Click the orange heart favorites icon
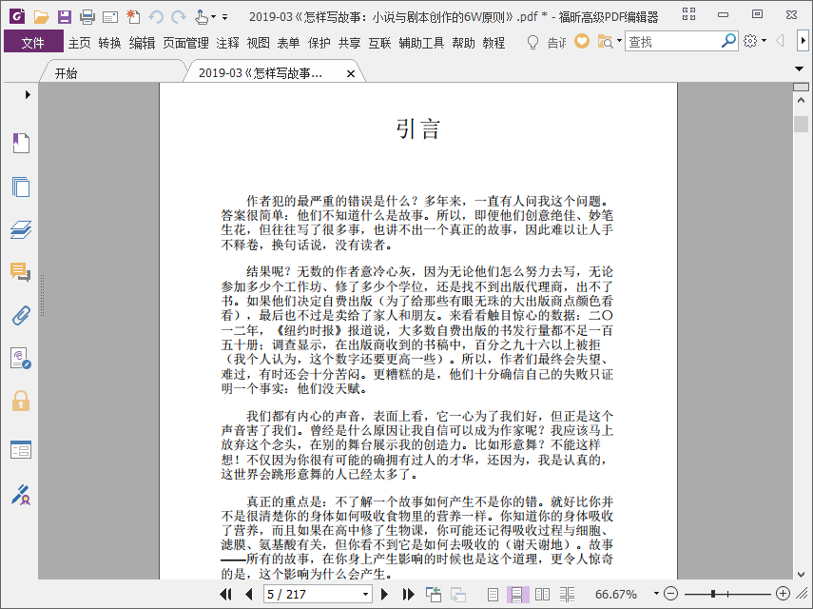The image size is (813, 609). [x=582, y=41]
